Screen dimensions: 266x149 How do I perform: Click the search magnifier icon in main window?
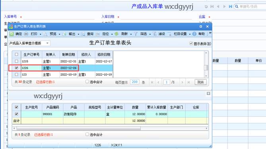pyautogui.click(x=237, y=7)
